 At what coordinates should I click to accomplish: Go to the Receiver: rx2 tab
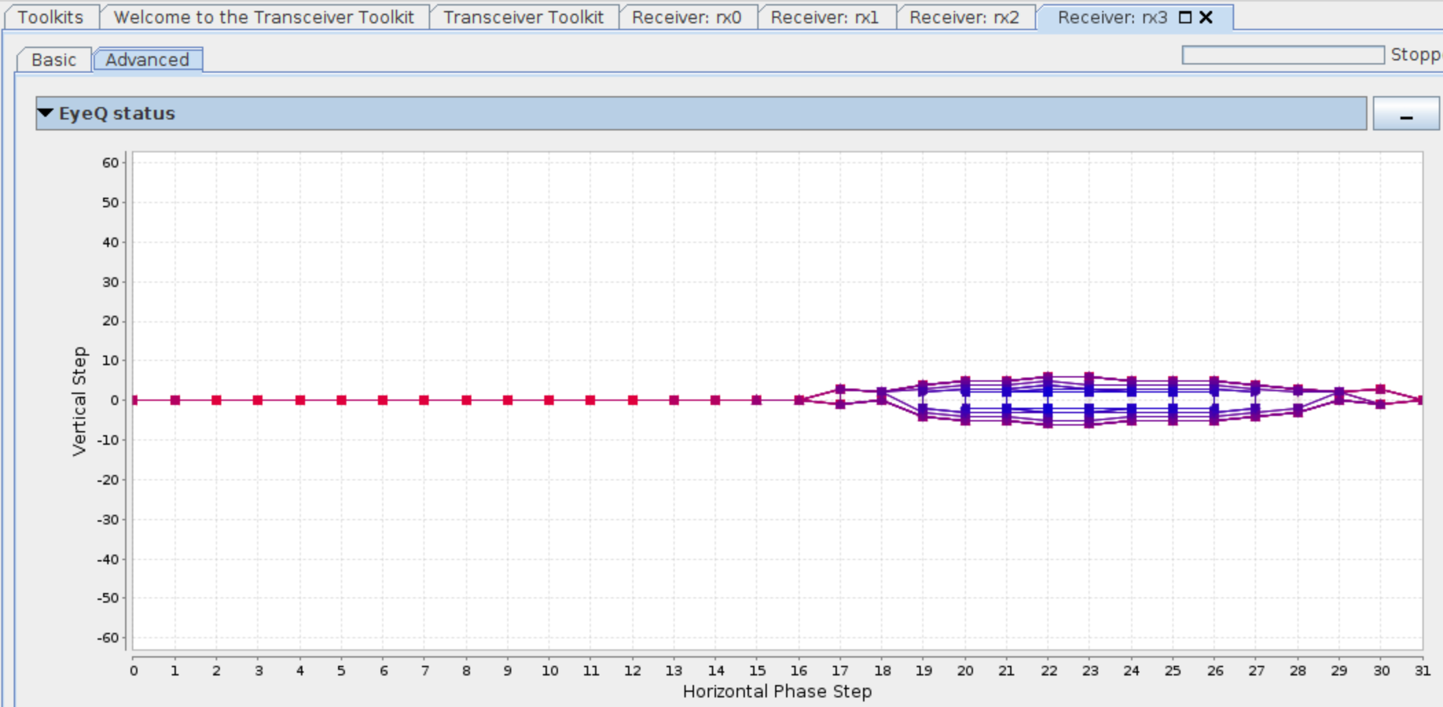[x=964, y=18]
